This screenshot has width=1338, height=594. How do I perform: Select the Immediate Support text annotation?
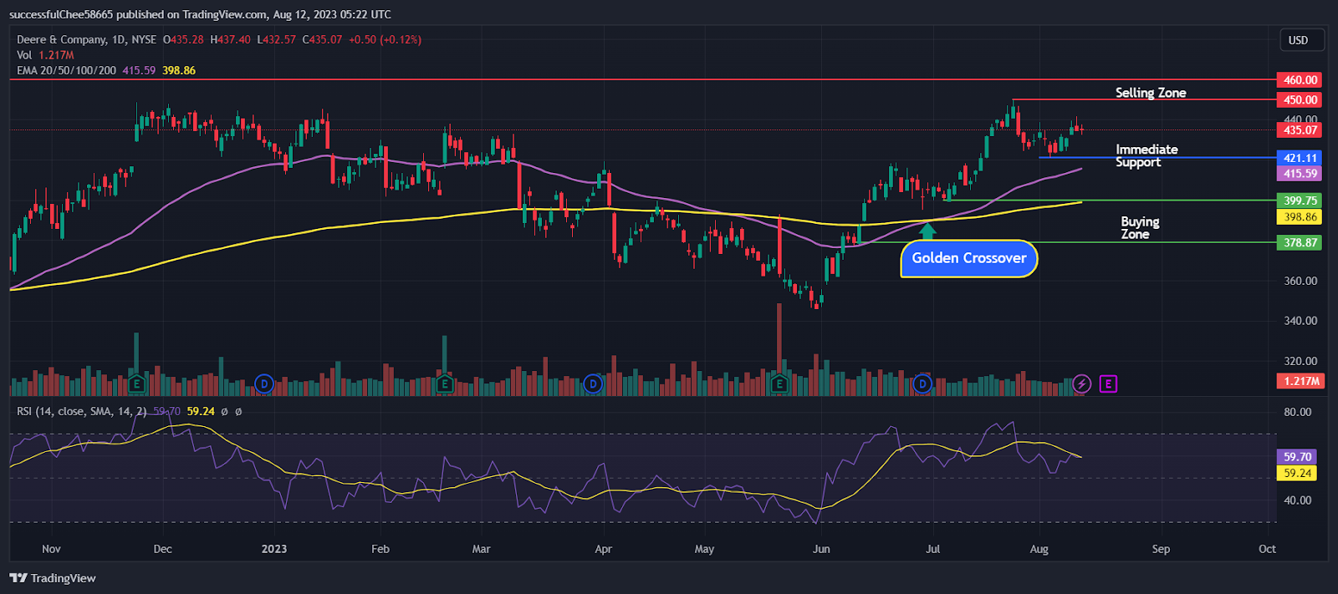(x=1146, y=155)
